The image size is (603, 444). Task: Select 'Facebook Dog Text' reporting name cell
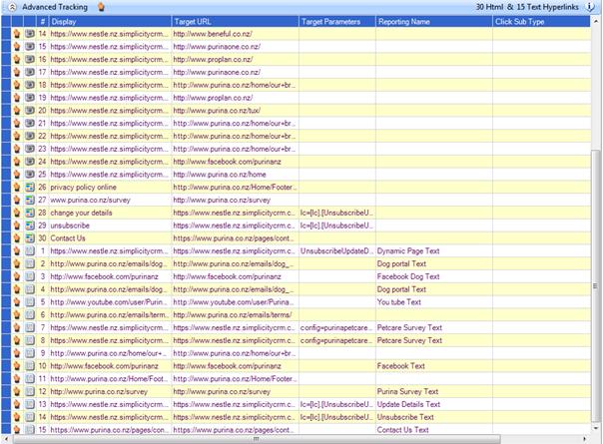[434, 276]
